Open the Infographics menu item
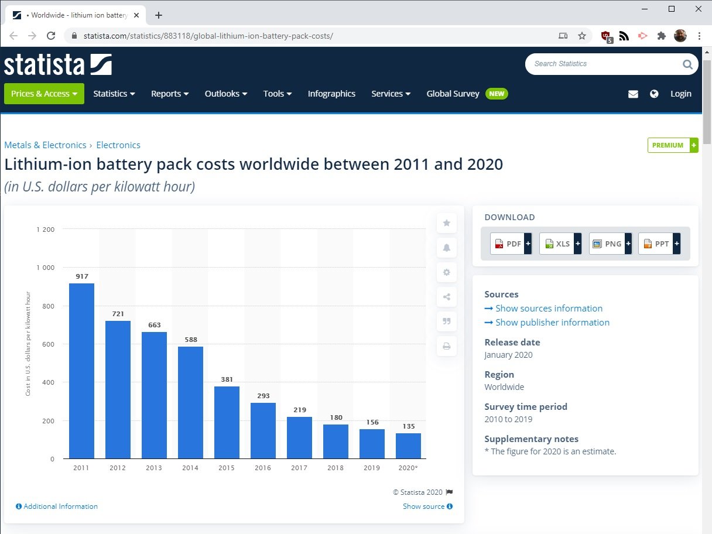Image resolution: width=712 pixels, height=534 pixels. coord(331,94)
